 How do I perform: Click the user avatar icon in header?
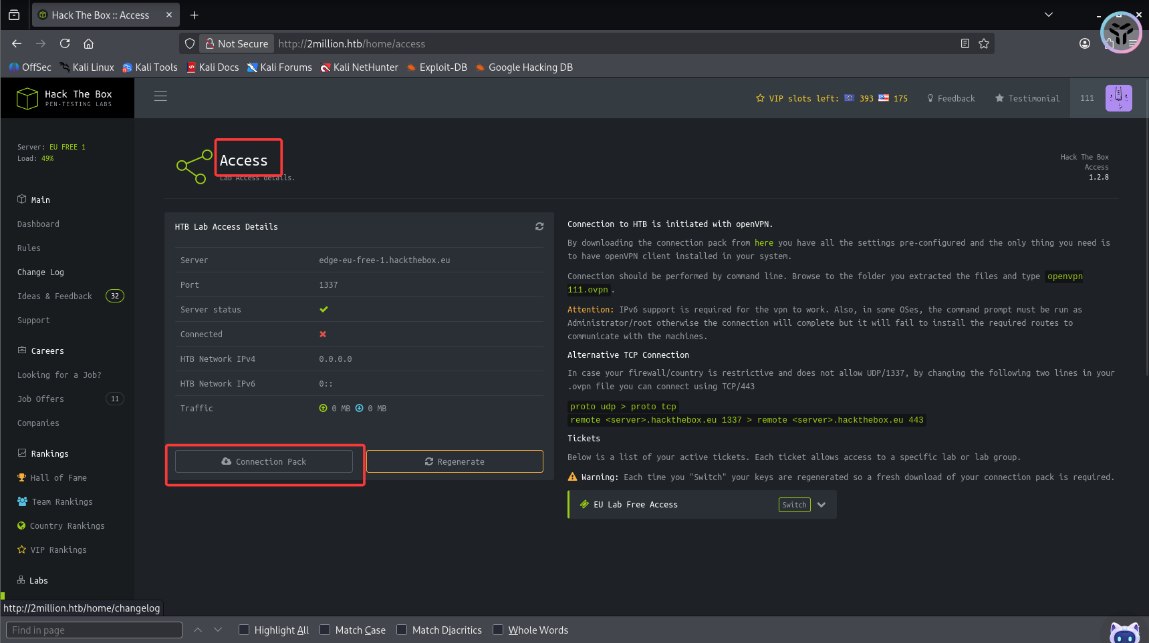[x=1118, y=98]
